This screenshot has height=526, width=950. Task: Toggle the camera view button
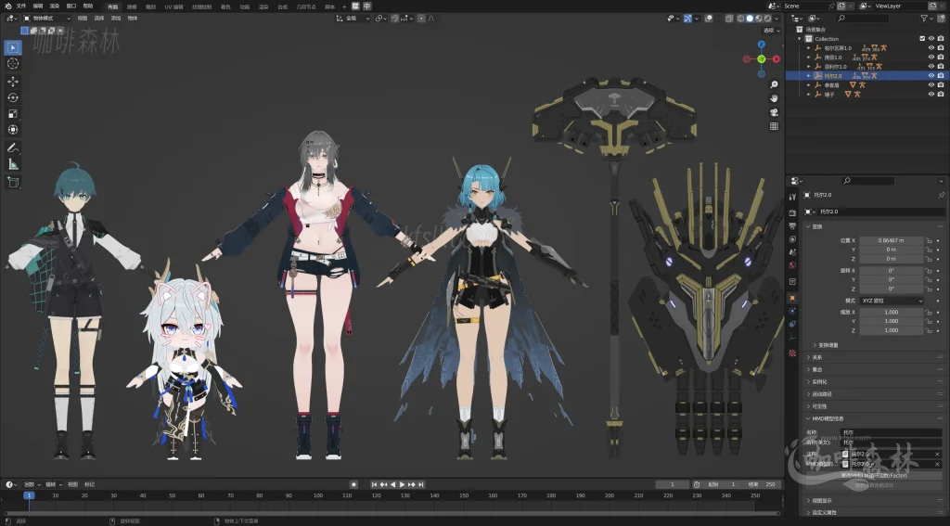pos(774,113)
